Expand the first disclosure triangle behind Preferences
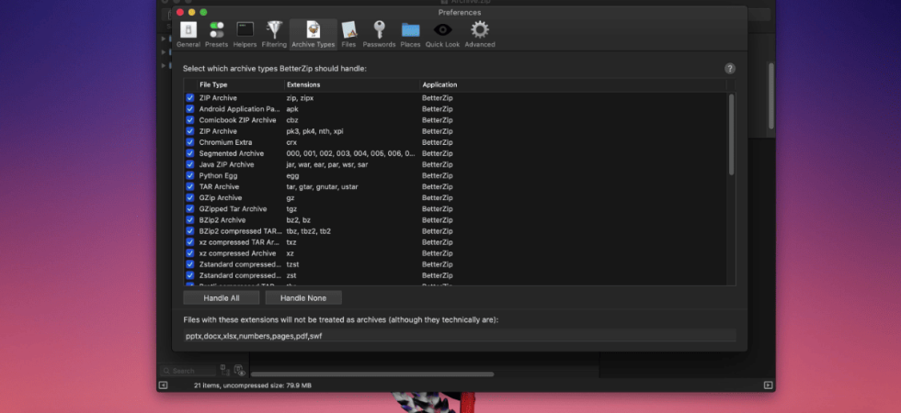Screen dimensions: 901x413 point(164,39)
